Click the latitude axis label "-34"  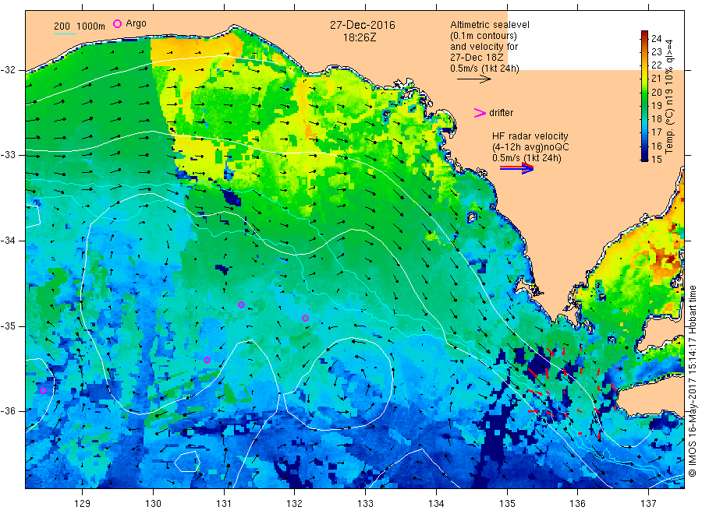8,241
